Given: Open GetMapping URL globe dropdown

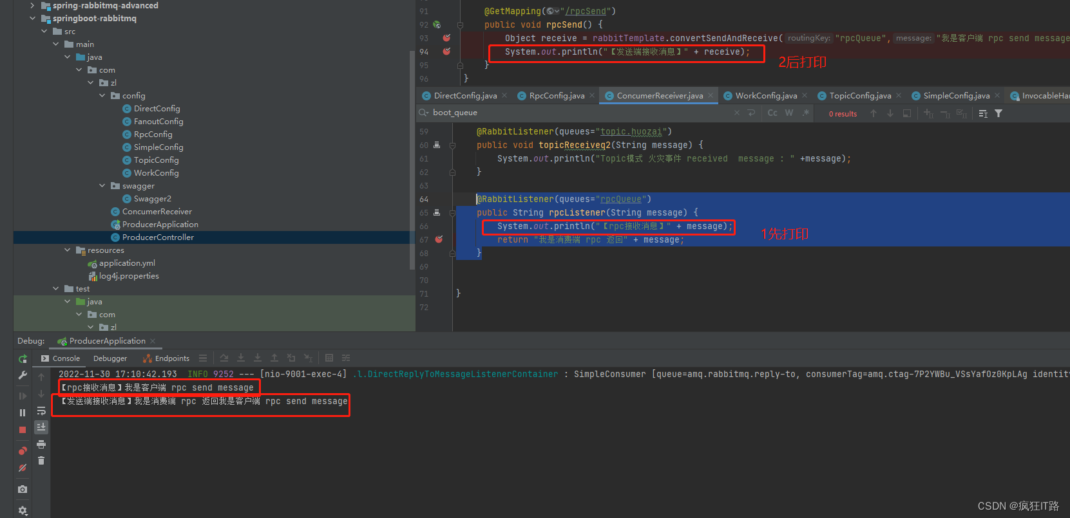Looking at the screenshot, I should pyautogui.click(x=553, y=11).
